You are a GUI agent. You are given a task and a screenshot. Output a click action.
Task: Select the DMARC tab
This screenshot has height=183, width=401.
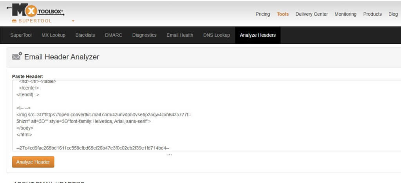(x=114, y=35)
